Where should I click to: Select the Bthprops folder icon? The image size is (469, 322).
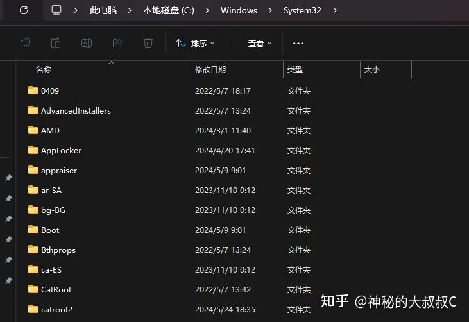tap(33, 249)
